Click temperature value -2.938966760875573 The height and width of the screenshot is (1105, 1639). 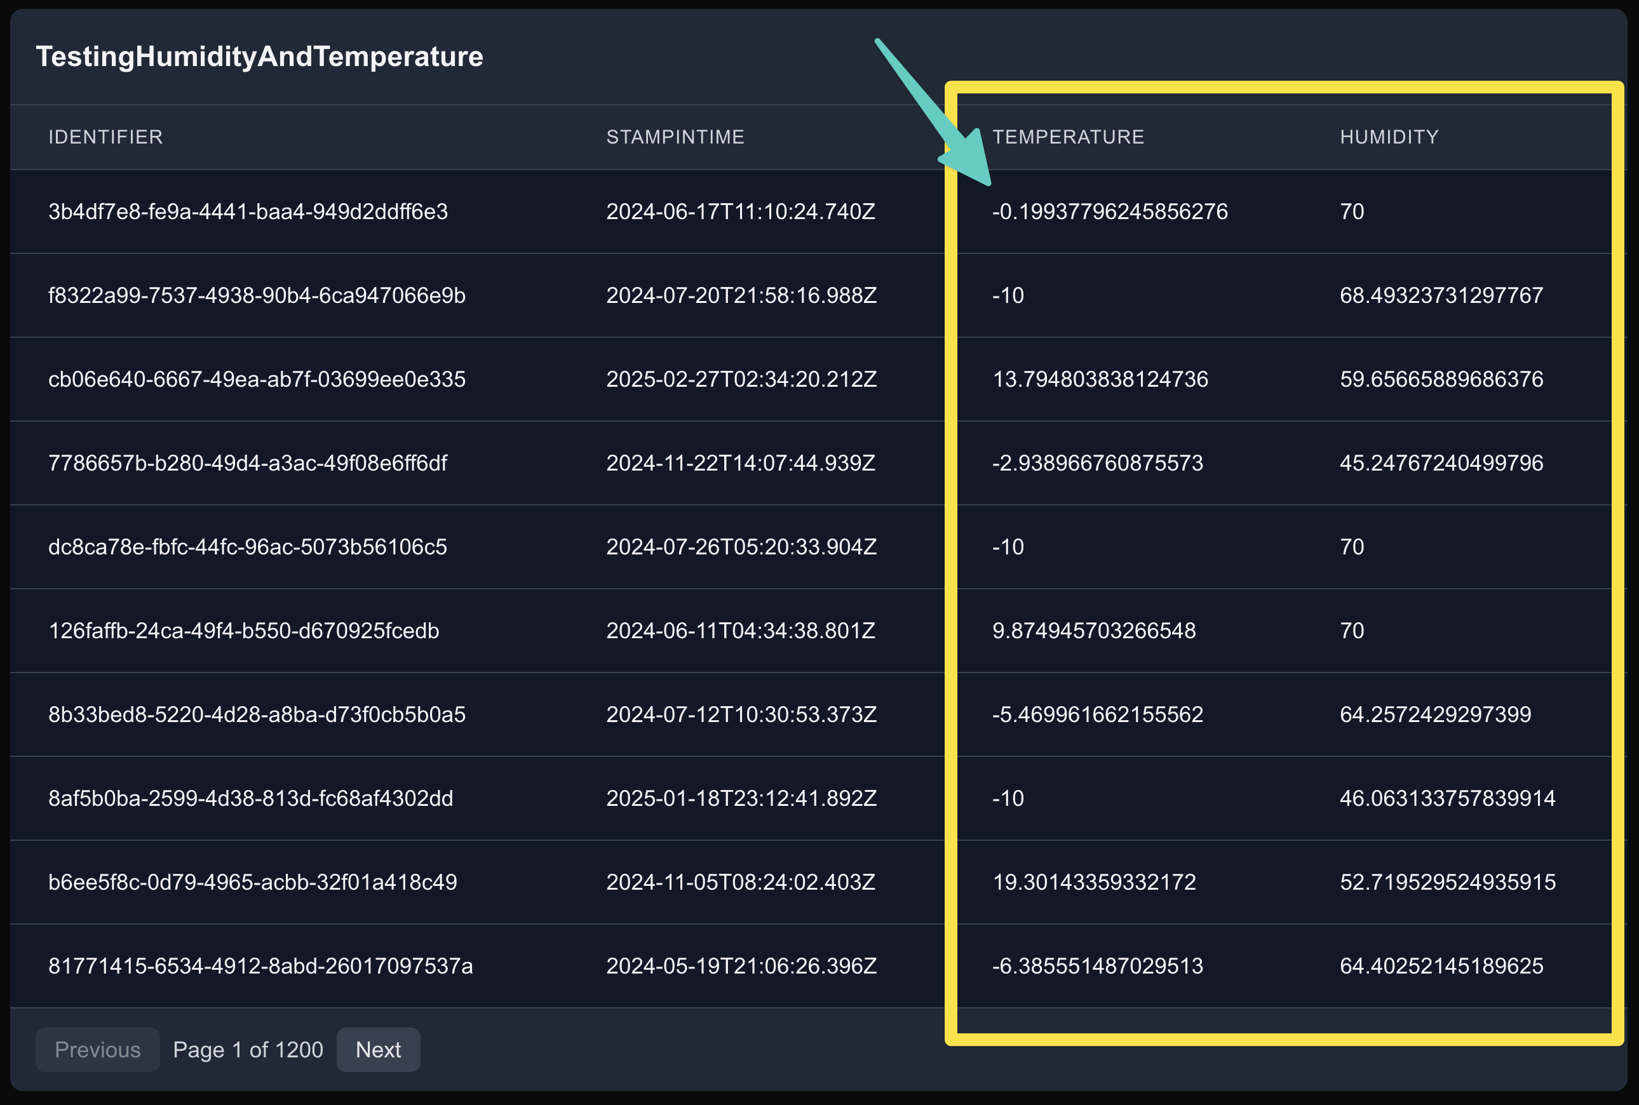click(x=1098, y=463)
